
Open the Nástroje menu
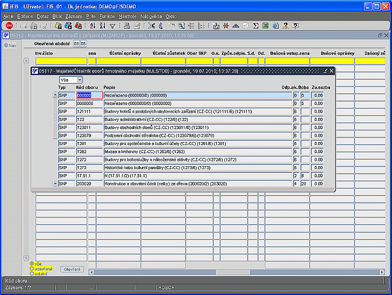click(127, 16)
